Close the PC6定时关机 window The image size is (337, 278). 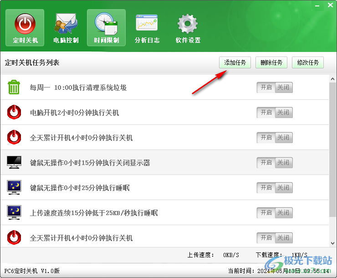(330, 5)
